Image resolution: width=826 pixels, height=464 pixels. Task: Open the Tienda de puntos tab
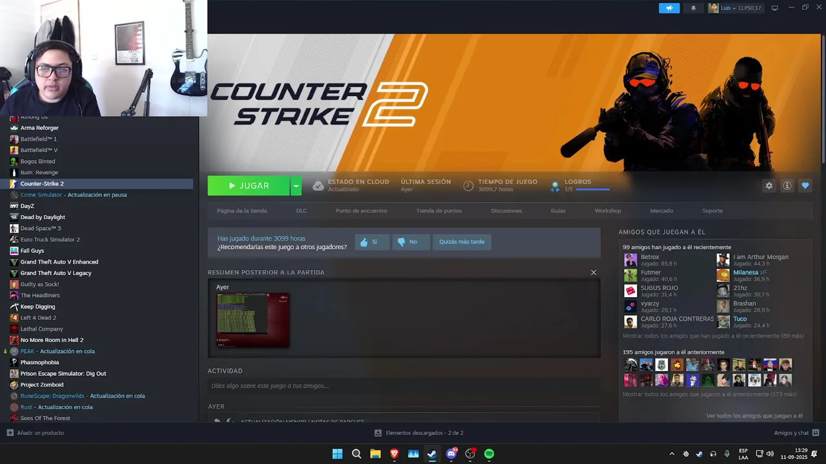pos(439,211)
